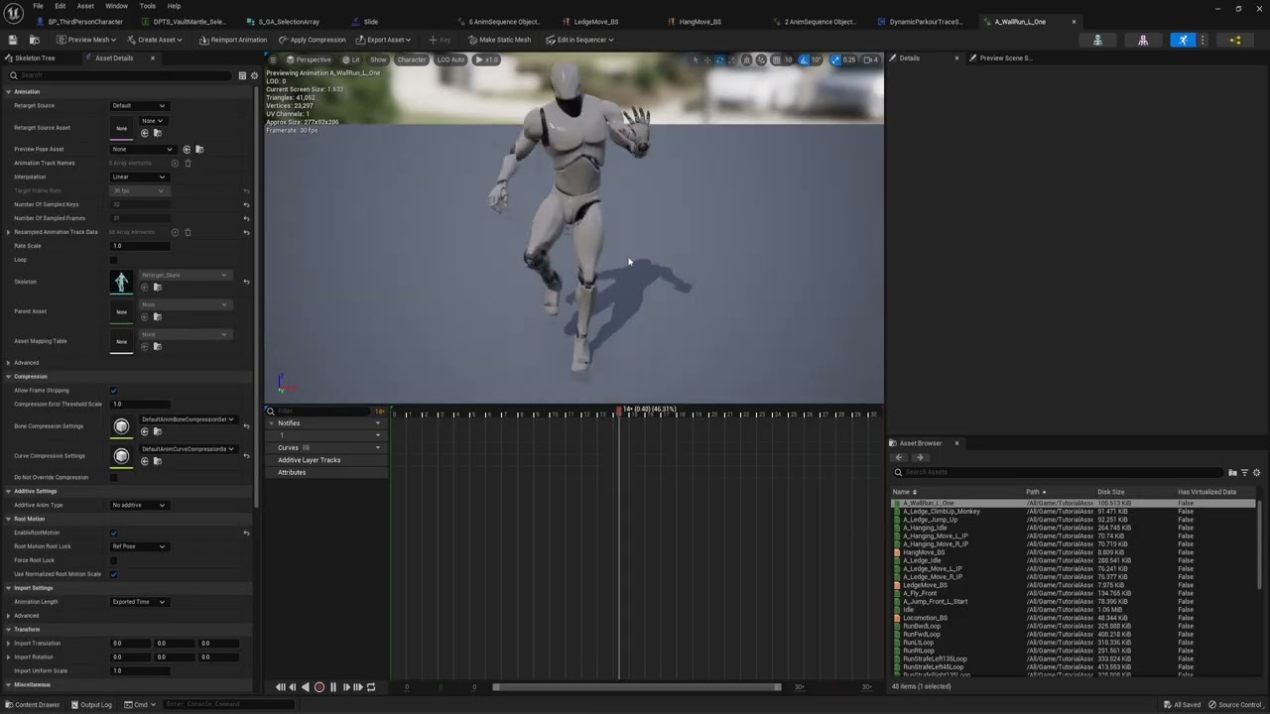Click the Apply Compression button
The image size is (1270, 714).
(x=312, y=40)
